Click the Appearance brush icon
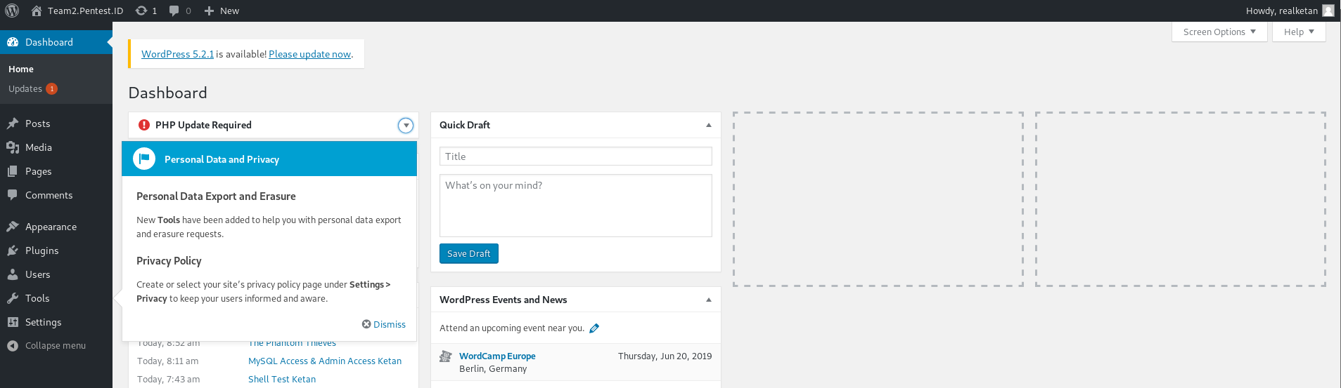The image size is (1341, 388). point(13,227)
